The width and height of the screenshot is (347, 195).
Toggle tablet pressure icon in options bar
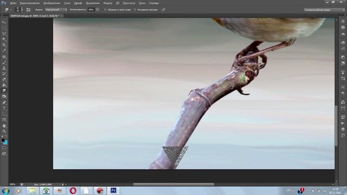[x=163, y=10]
